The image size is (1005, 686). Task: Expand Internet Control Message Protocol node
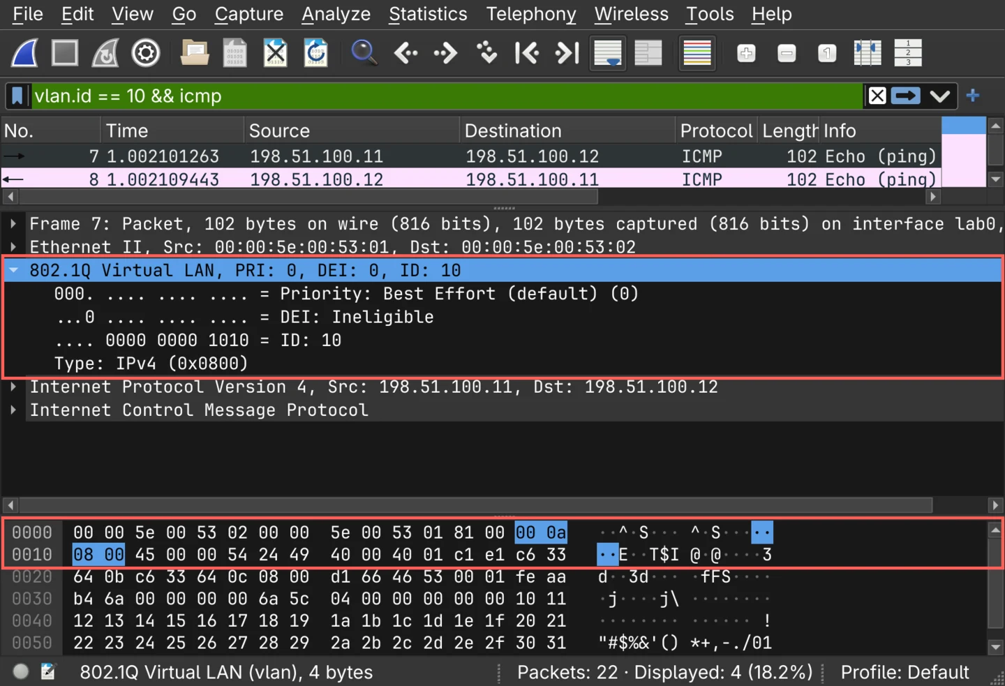[x=13, y=410]
